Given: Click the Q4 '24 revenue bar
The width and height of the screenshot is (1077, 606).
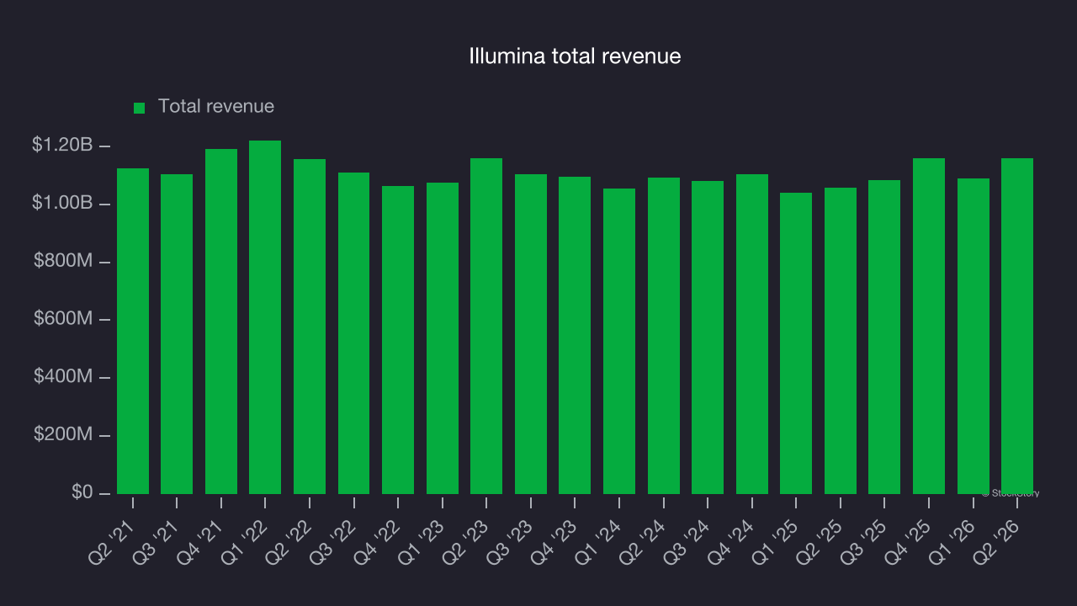Looking at the screenshot, I should tap(752, 334).
